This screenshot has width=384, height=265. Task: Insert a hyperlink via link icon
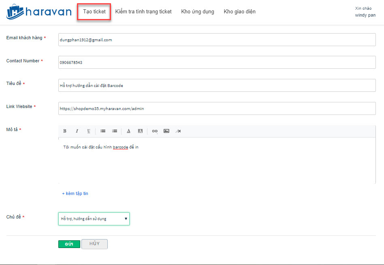(154, 131)
